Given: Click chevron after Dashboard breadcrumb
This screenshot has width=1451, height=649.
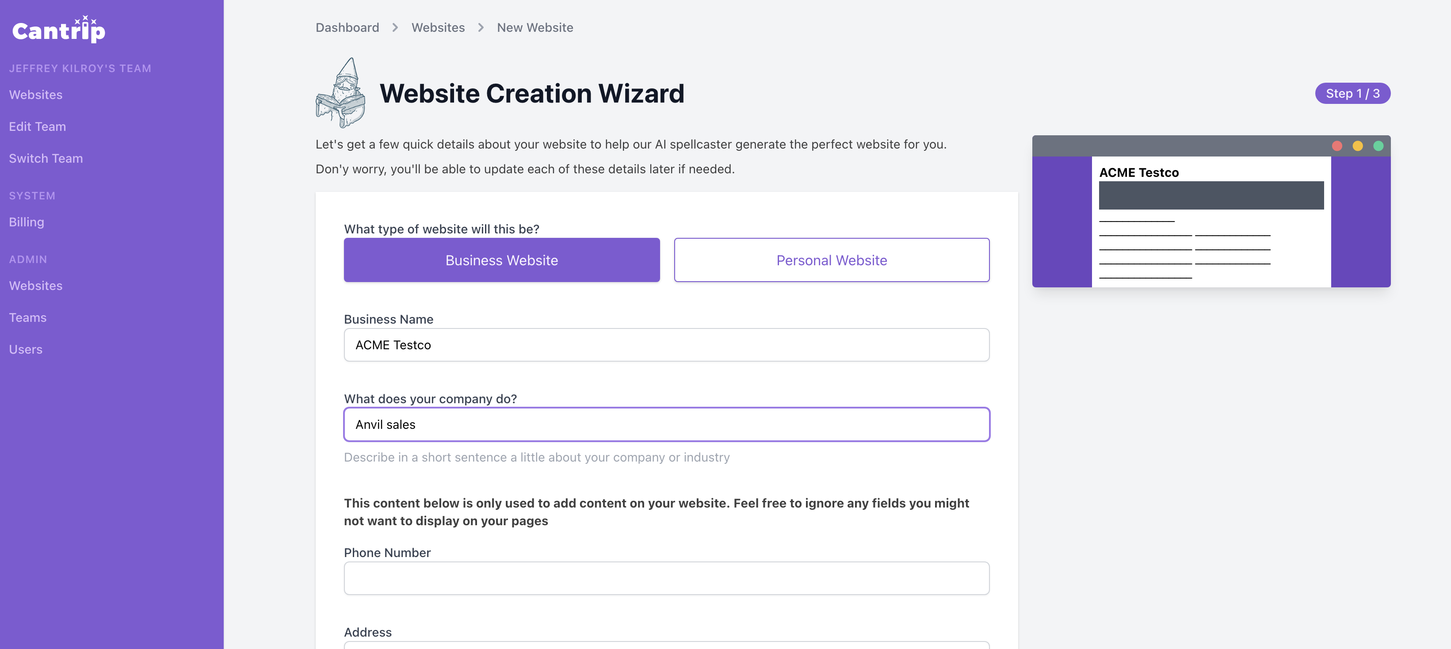Looking at the screenshot, I should 395,27.
